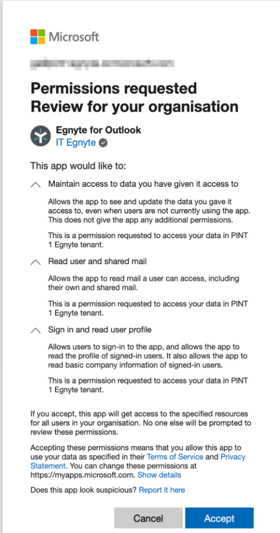Collapse the Sign in and read user profile chevron

point(35,330)
